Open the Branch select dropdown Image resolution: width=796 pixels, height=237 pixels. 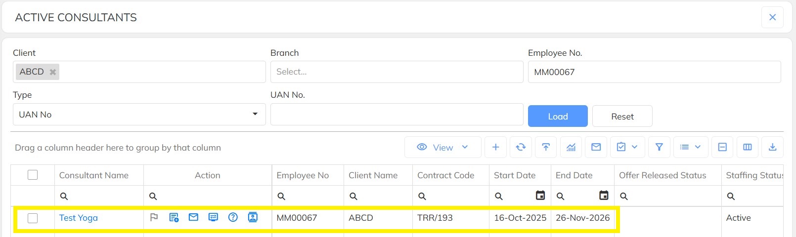click(x=397, y=72)
